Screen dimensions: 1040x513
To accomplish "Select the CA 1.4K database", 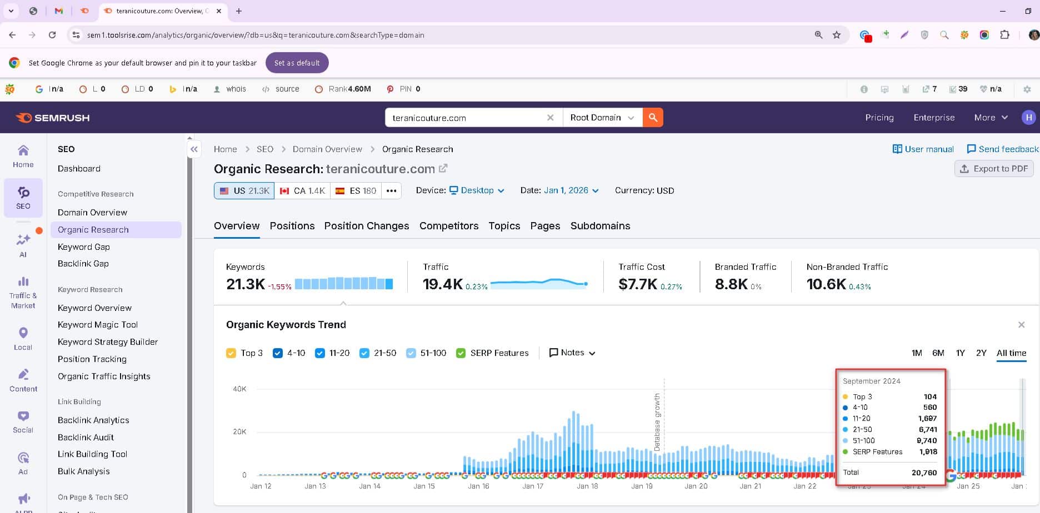I will [302, 190].
